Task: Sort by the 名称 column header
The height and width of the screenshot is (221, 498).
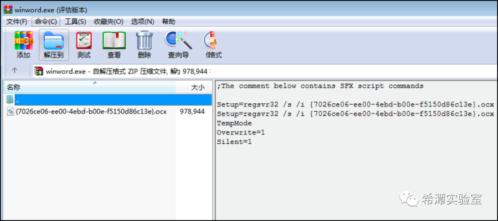Action: tap(89, 87)
